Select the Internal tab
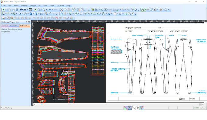 [x=25, y=26]
